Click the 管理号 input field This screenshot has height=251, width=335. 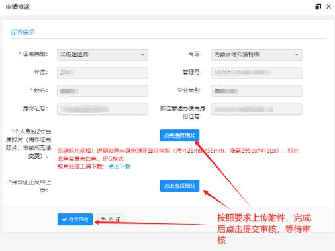pyautogui.click(x=256, y=73)
